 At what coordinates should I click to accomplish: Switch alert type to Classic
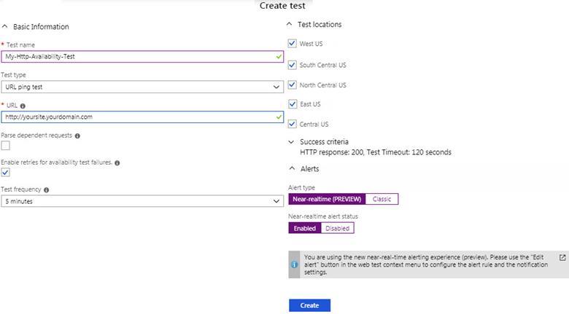[382, 199]
